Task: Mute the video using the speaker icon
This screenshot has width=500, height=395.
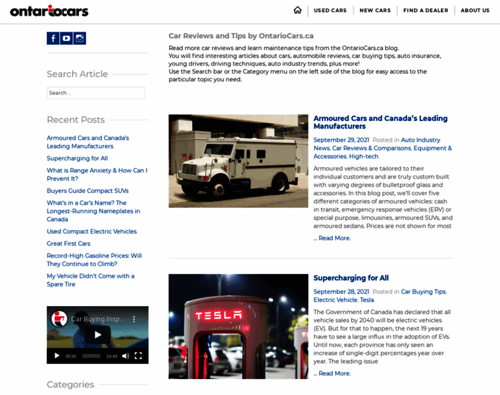Action: click(x=126, y=355)
